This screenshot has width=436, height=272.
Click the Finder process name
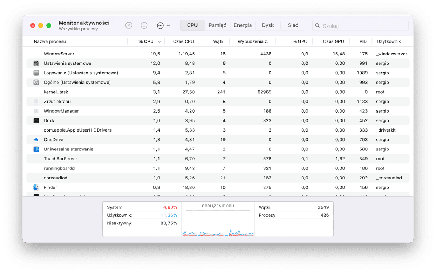point(51,187)
